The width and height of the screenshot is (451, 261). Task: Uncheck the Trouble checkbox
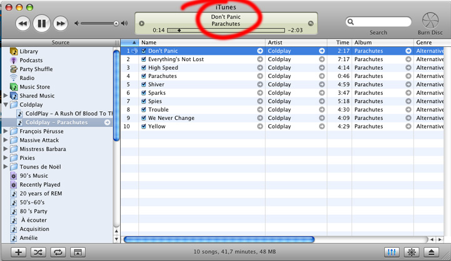tap(143, 109)
